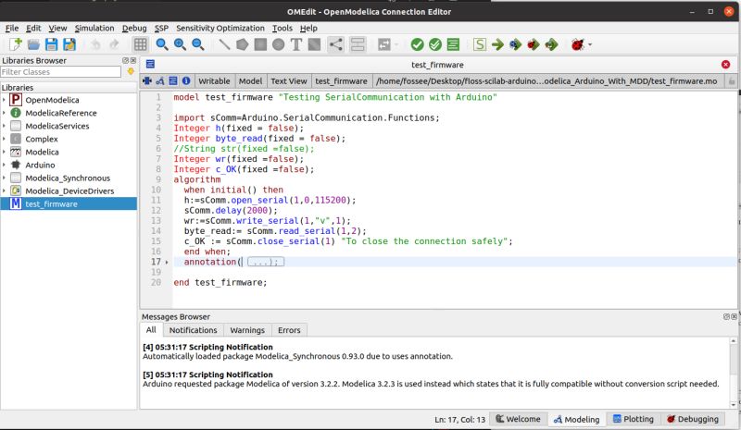The image size is (741, 430).
Task: Select the Text shape tool
Action: (296, 44)
